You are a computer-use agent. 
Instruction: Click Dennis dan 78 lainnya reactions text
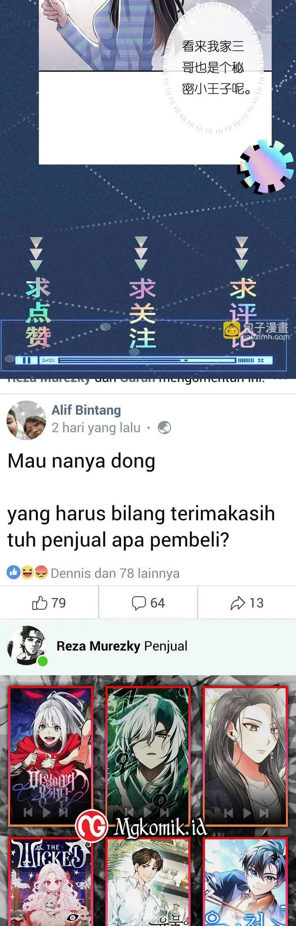tap(115, 573)
